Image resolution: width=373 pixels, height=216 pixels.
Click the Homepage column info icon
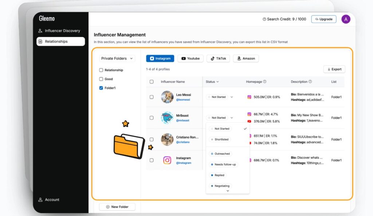coord(264,82)
